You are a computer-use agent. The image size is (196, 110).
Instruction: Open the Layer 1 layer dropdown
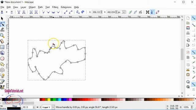click(53, 107)
